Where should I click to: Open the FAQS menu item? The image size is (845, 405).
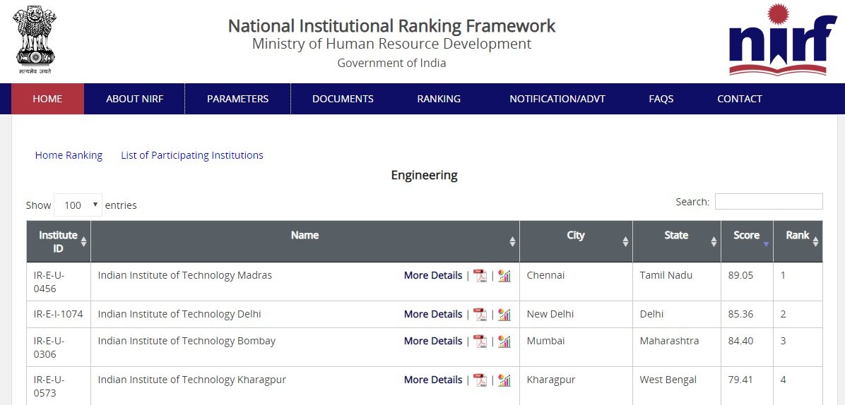pos(661,99)
